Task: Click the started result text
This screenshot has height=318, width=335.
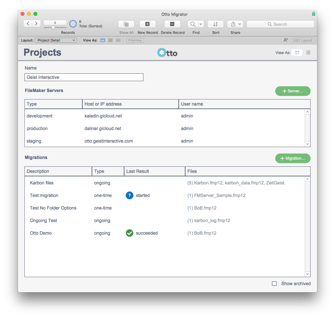Action: [x=143, y=195]
